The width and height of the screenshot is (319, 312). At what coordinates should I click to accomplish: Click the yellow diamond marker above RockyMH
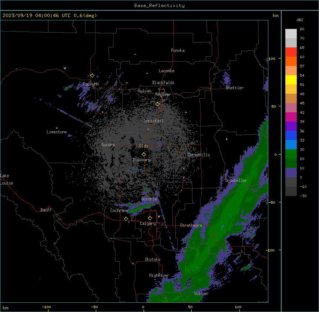(x=92, y=75)
